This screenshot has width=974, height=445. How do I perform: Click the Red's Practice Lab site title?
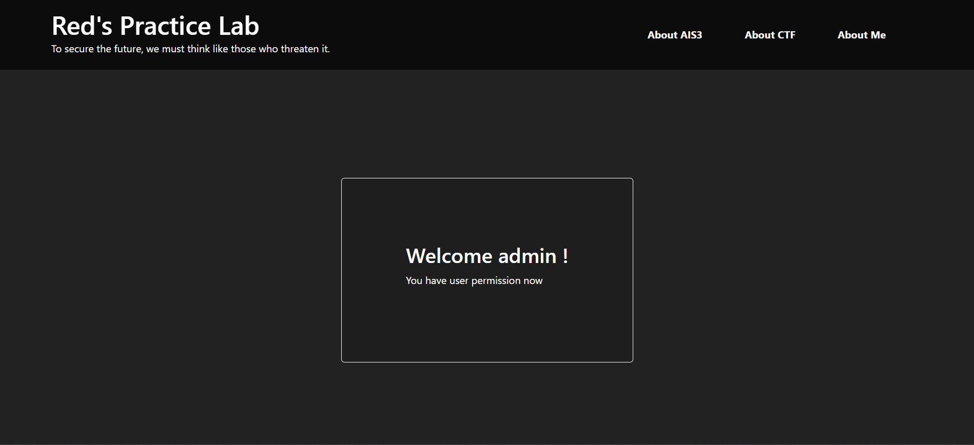155,26
